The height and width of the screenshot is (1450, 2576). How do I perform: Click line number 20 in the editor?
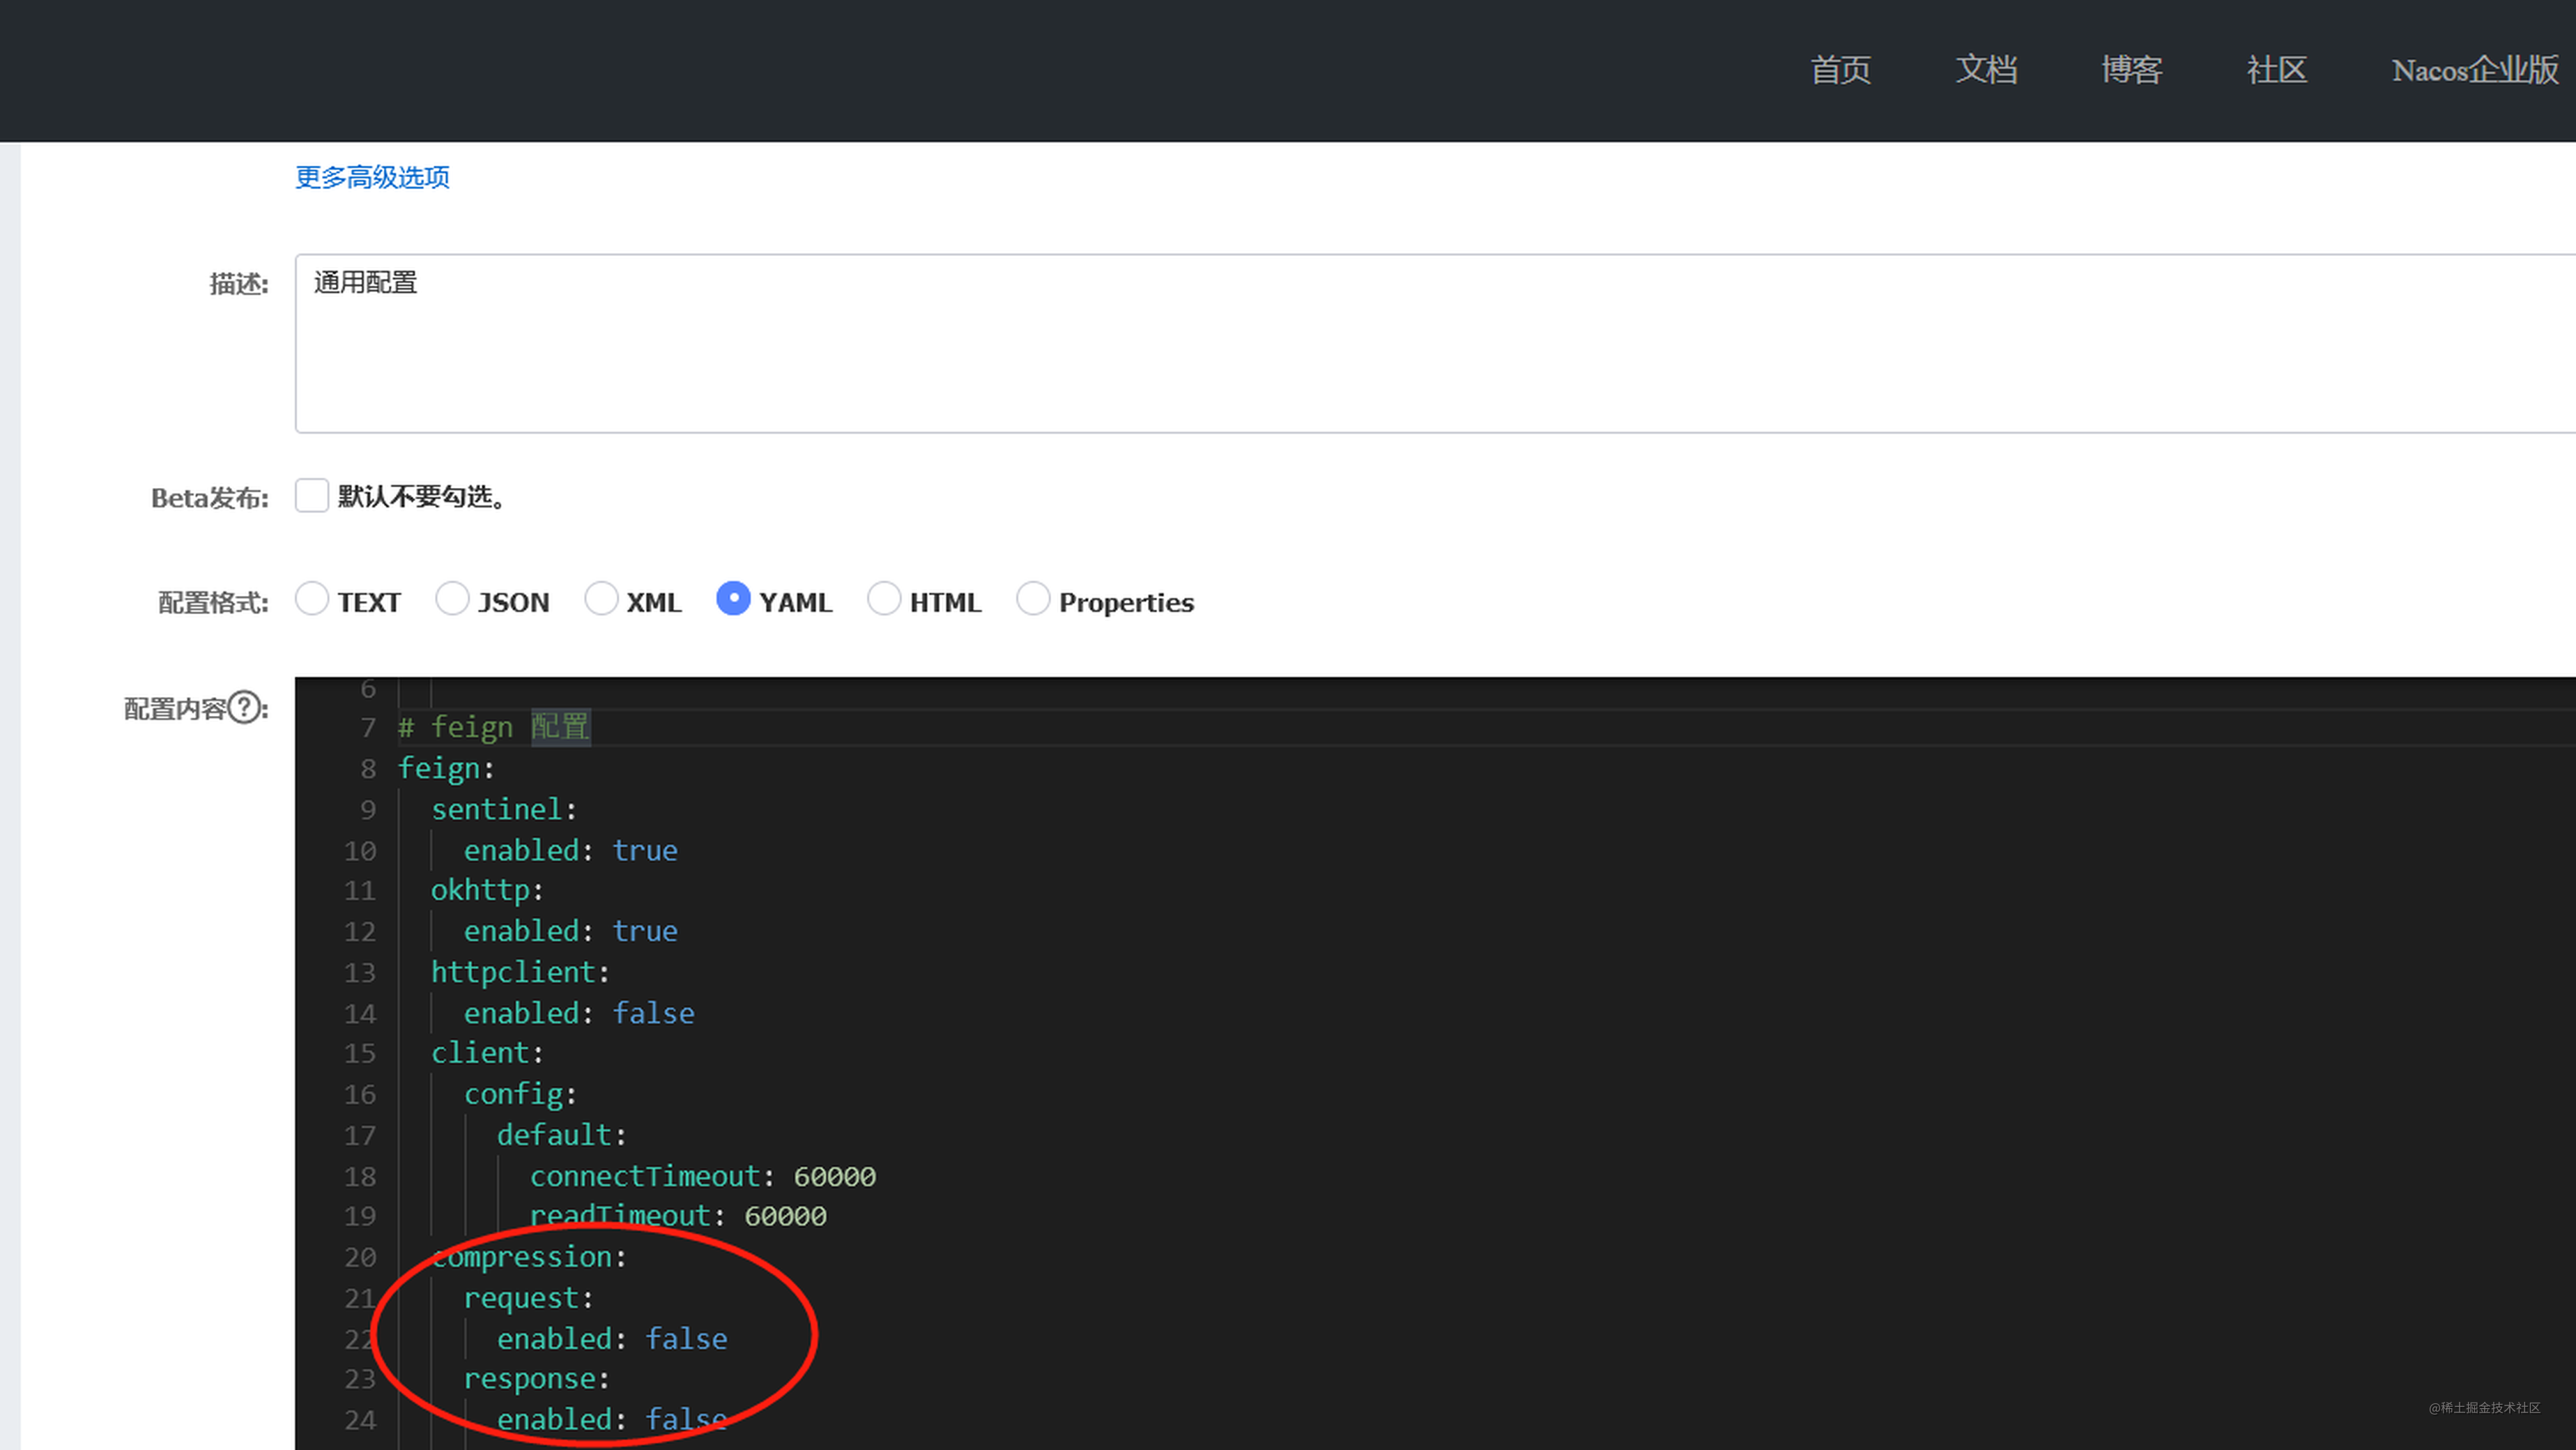pos(360,1257)
